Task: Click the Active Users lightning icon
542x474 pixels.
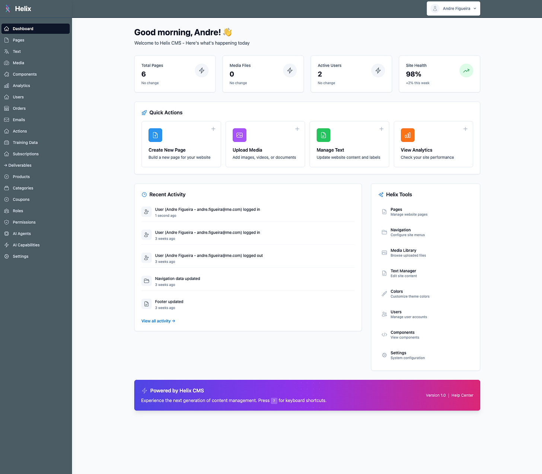Action: 378,70
